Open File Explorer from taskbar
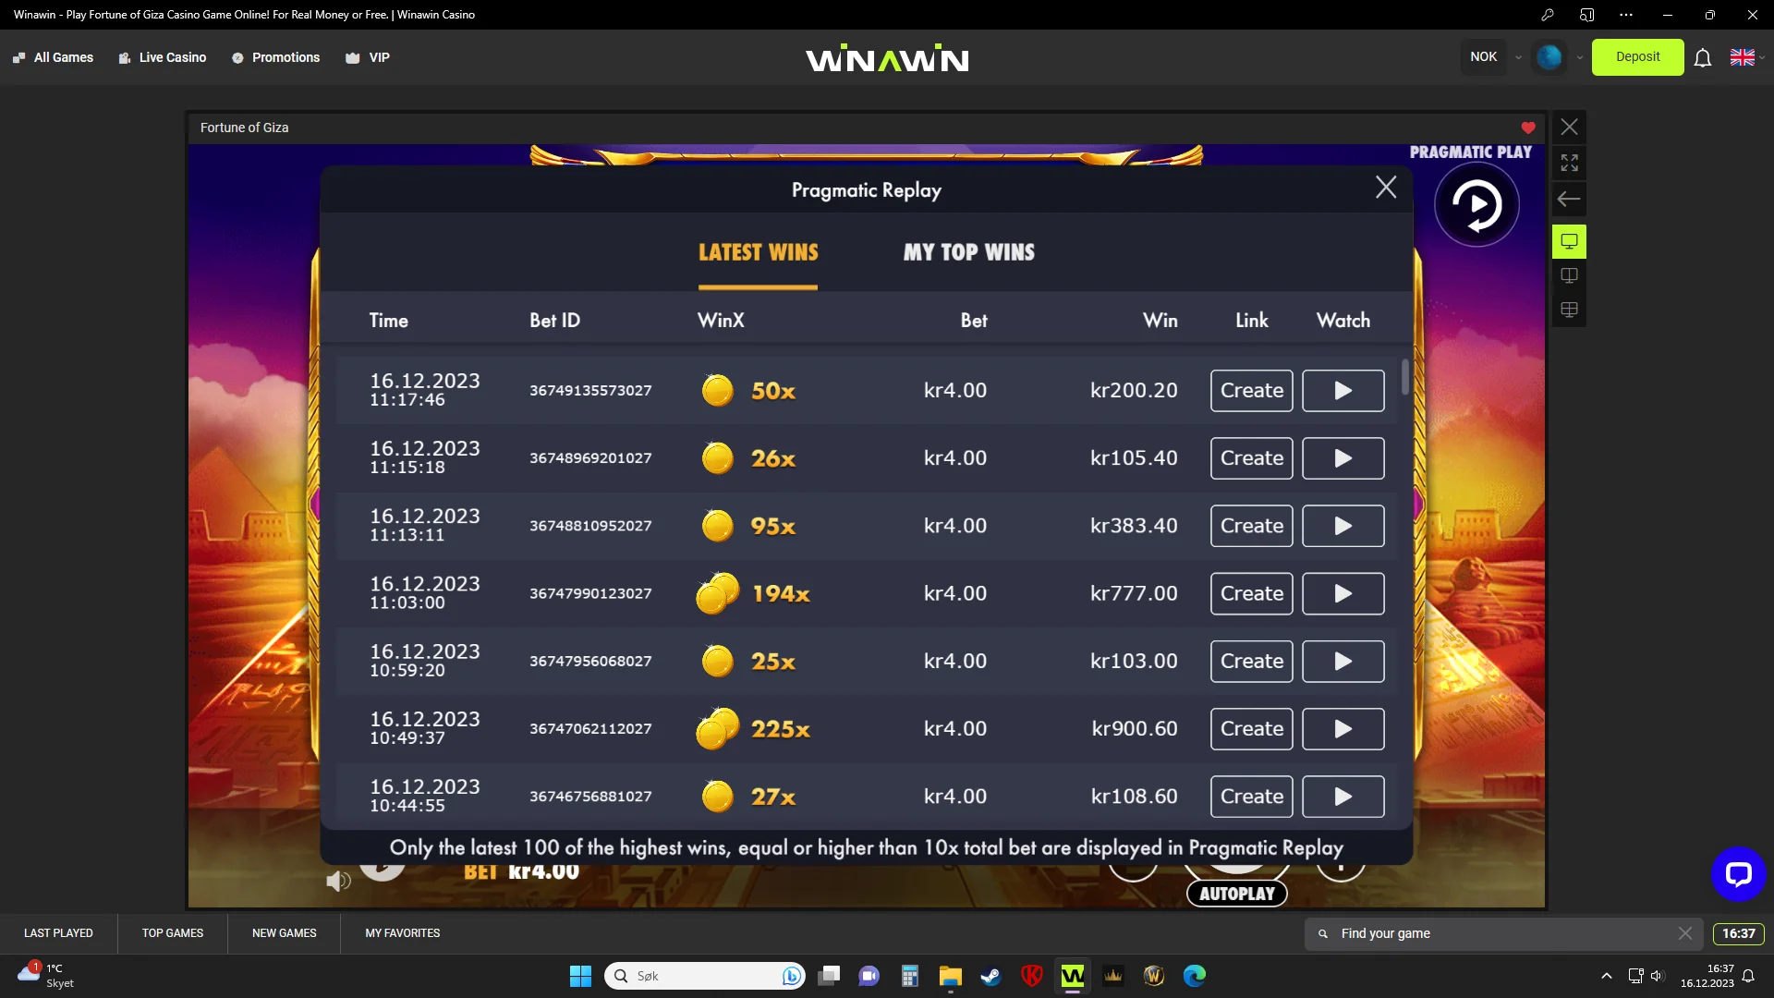The height and width of the screenshot is (998, 1774). coord(951,976)
